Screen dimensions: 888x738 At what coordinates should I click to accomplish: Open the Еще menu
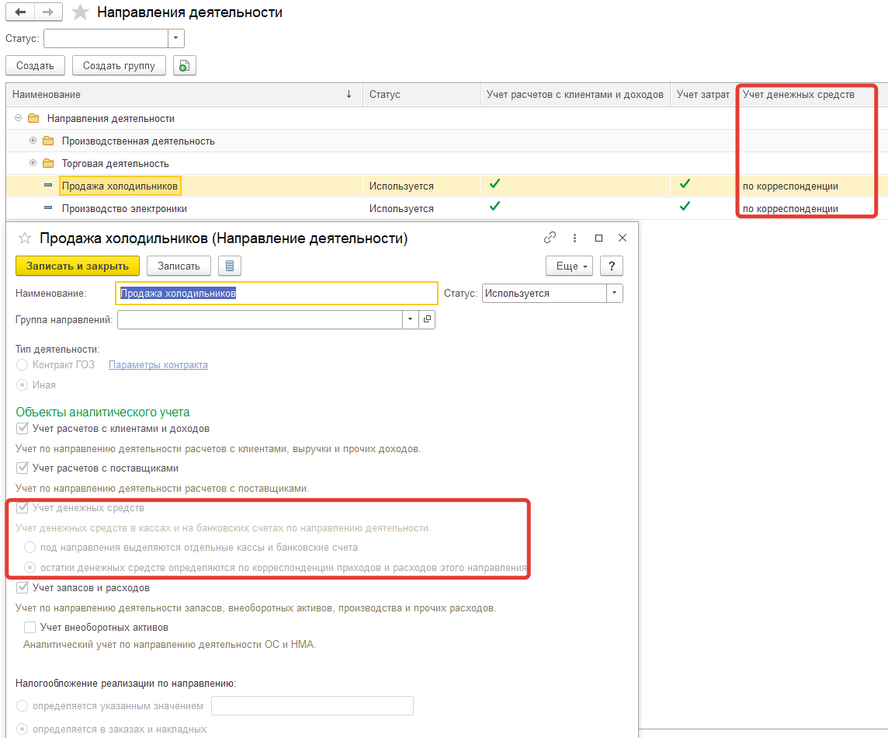[x=570, y=266]
